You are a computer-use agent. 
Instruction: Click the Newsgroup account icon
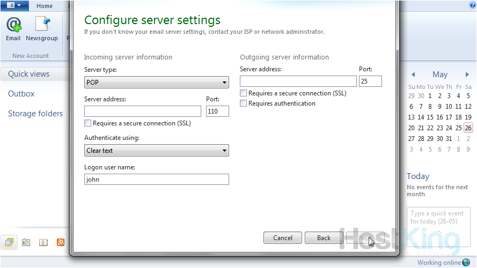click(x=42, y=28)
